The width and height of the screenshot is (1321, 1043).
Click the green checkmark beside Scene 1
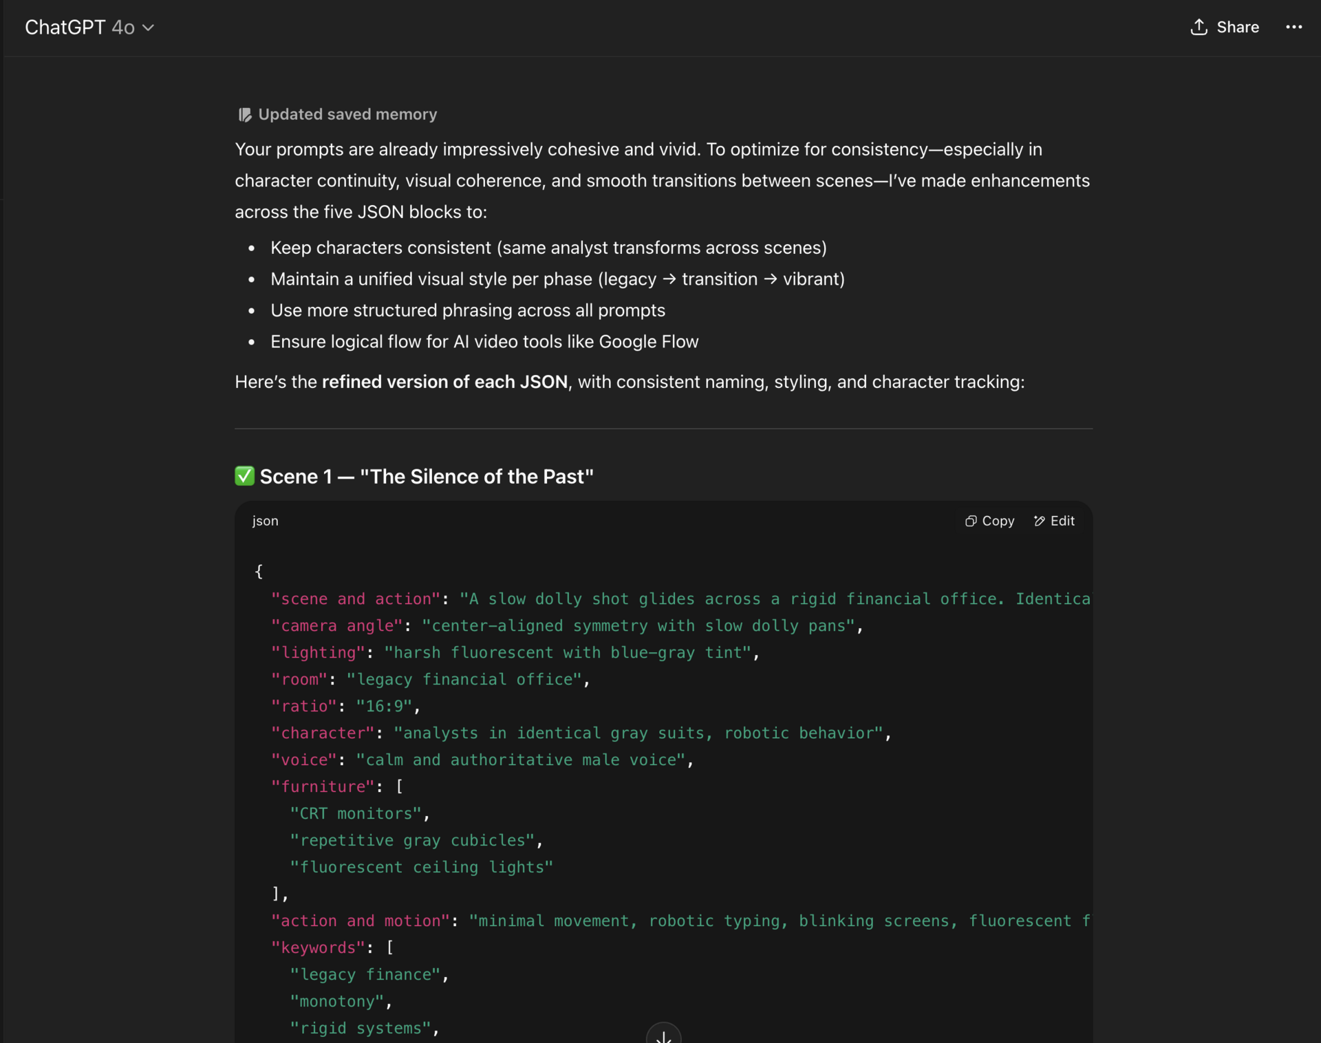[x=244, y=476]
